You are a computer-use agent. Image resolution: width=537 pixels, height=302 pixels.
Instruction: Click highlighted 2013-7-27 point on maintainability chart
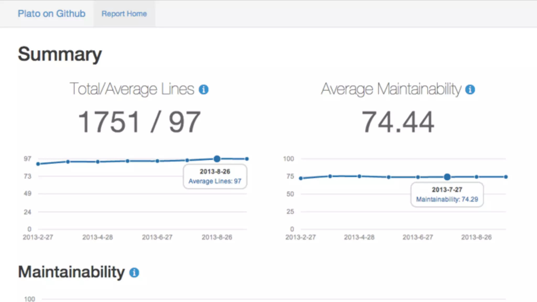tap(447, 177)
